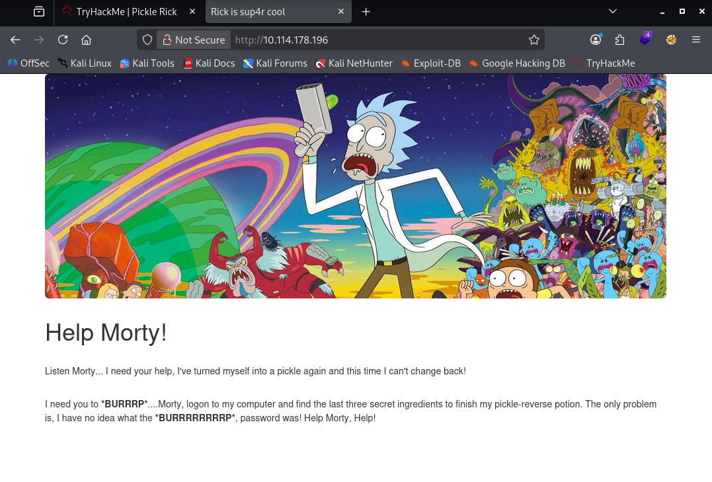The width and height of the screenshot is (712, 482).
Task: Open the tracking protection shield icon
Action: 147,40
